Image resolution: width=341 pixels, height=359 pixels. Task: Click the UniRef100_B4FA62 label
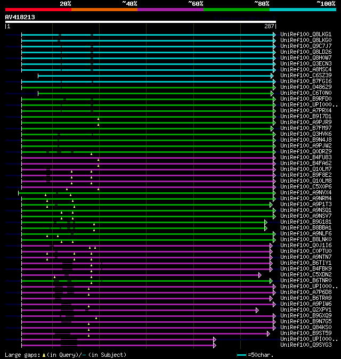pyautogui.click(x=306, y=163)
